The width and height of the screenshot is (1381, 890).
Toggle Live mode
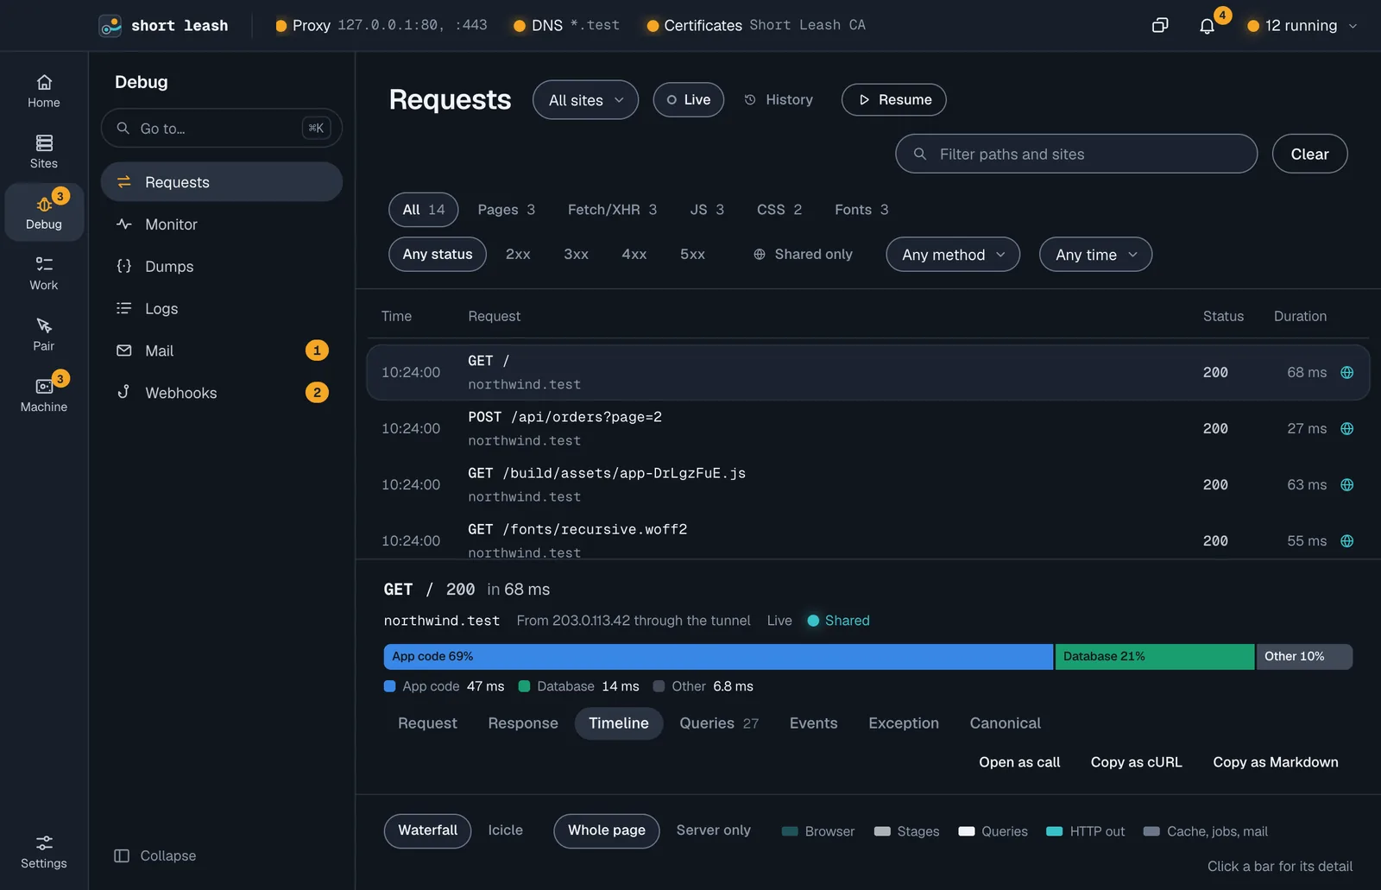pyautogui.click(x=688, y=99)
